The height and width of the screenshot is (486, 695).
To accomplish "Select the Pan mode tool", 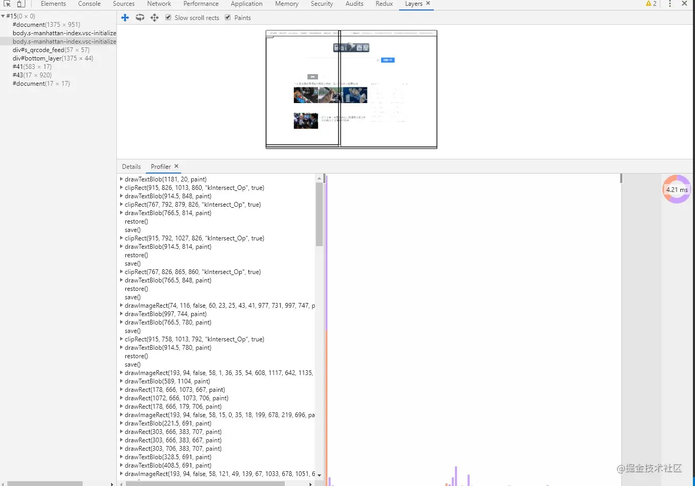I will click(125, 18).
